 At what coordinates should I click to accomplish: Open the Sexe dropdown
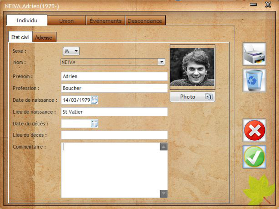[x=71, y=51]
